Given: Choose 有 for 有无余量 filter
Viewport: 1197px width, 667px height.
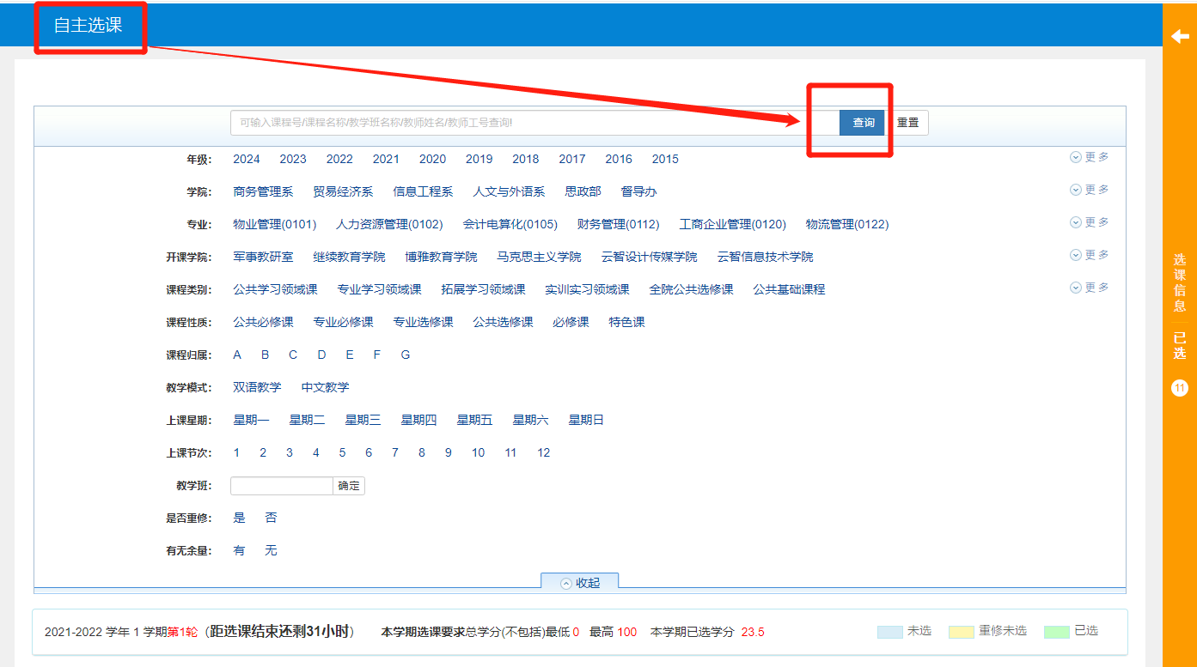Looking at the screenshot, I should [x=239, y=550].
